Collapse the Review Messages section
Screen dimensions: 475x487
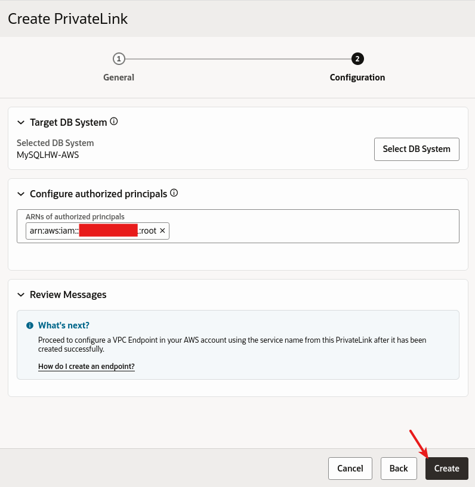(x=21, y=295)
